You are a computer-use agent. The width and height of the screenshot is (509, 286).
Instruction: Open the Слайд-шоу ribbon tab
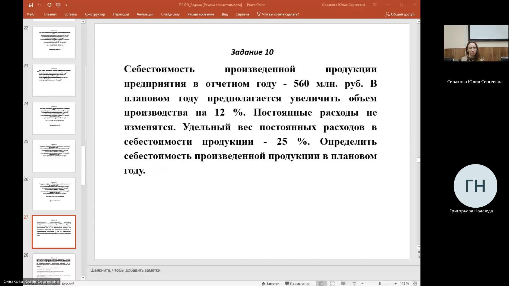(170, 14)
